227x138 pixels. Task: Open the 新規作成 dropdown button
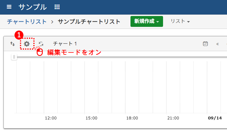(x=147, y=21)
